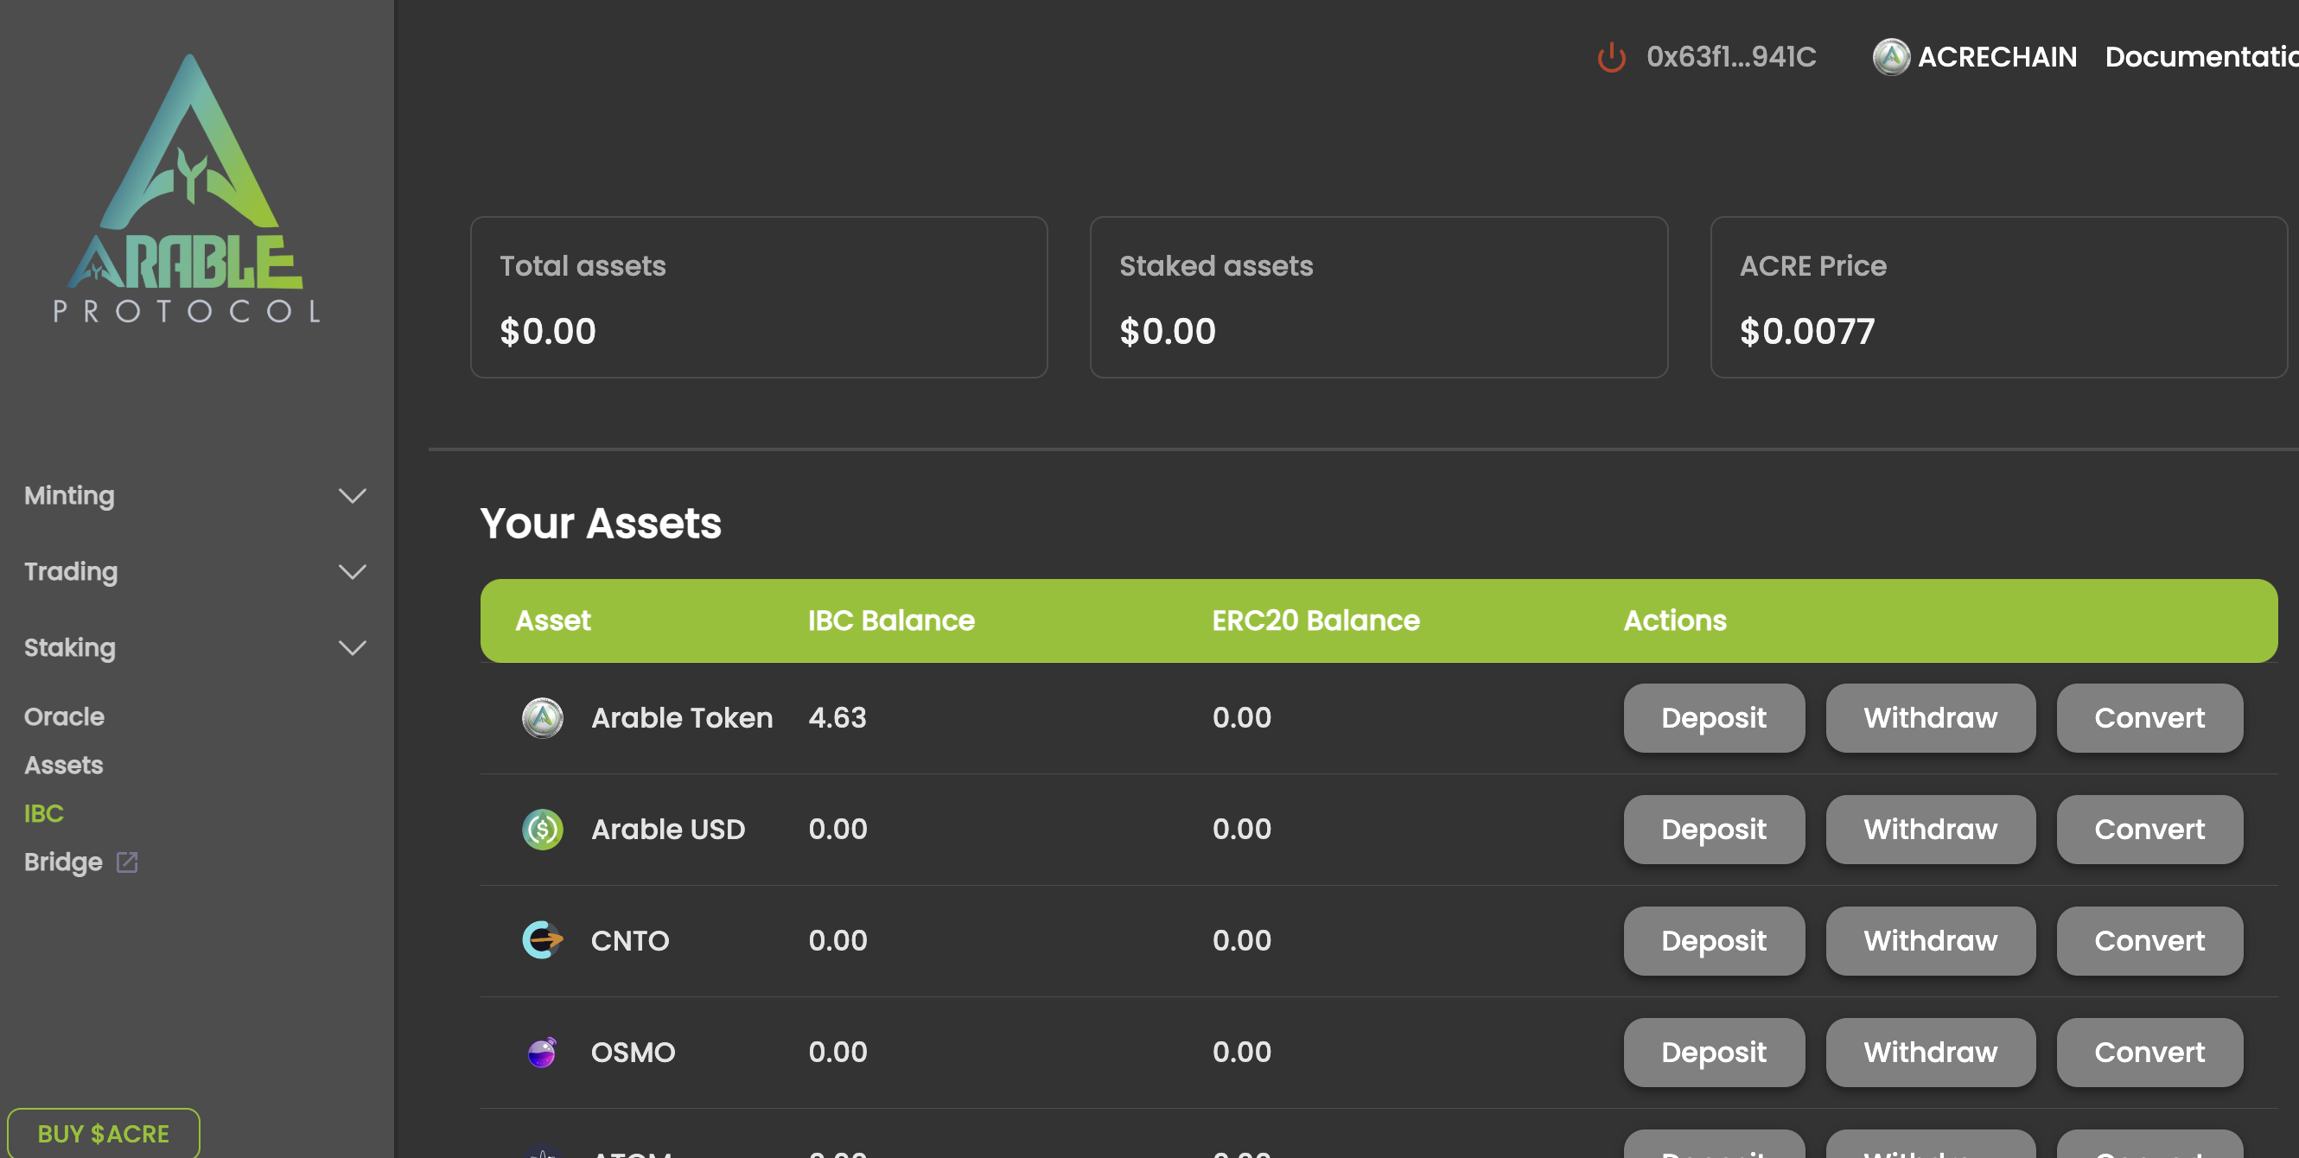Expand the Staking dropdown arrow
Screen dimensions: 2299x1158
coord(353,647)
